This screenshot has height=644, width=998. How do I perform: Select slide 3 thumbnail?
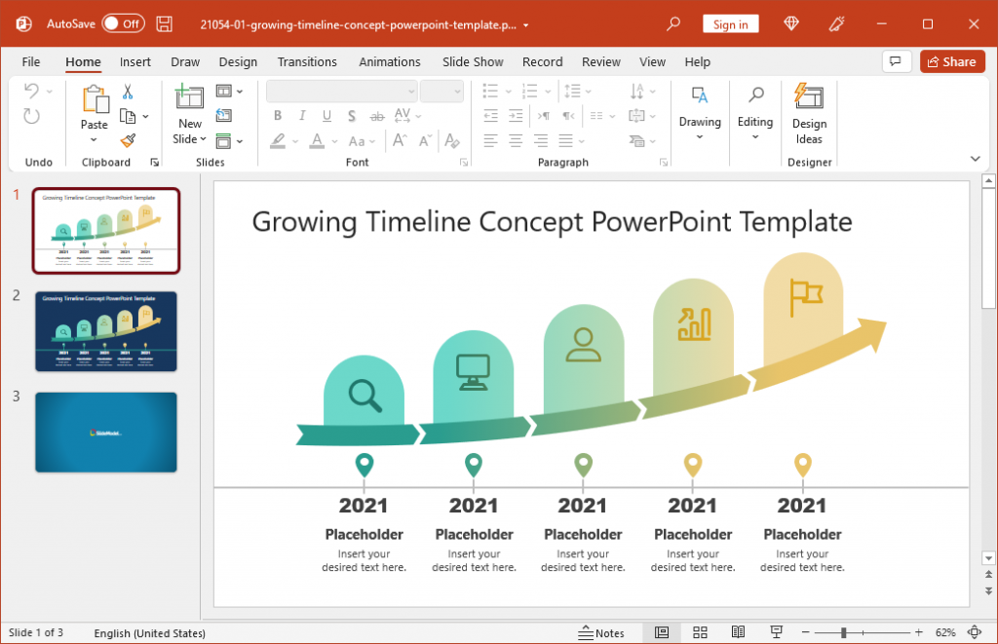pos(105,432)
